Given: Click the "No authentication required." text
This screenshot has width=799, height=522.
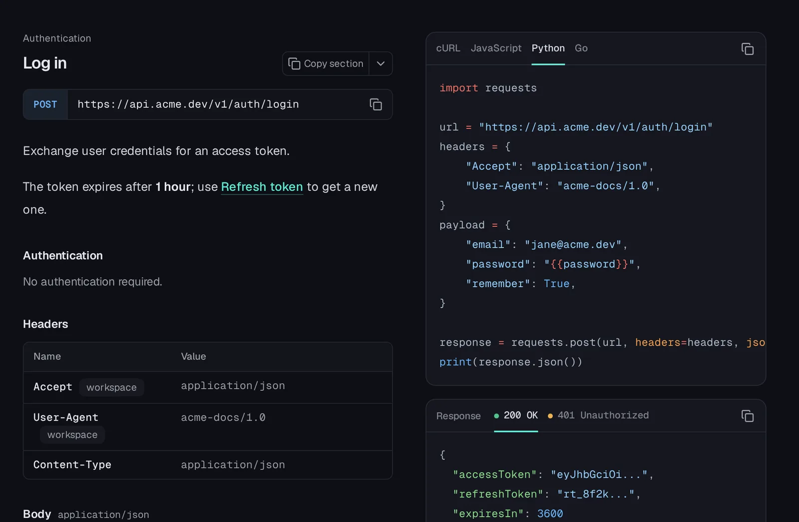Looking at the screenshot, I should point(92,282).
